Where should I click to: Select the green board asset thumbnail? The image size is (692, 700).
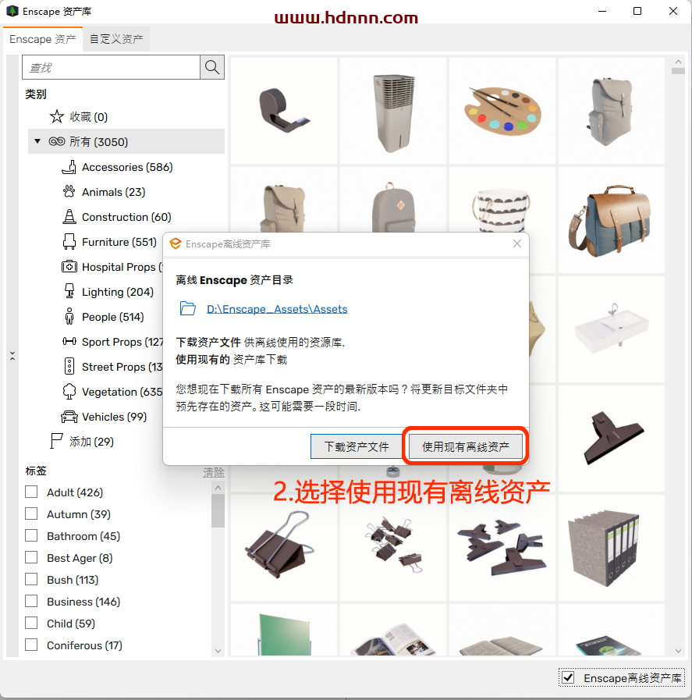(x=284, y=630)
